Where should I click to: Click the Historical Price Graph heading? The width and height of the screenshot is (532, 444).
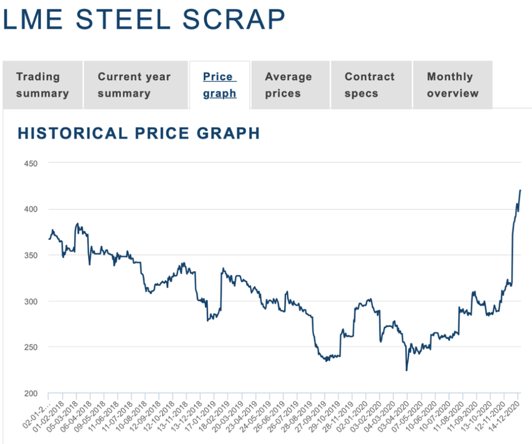click(139, 133)
